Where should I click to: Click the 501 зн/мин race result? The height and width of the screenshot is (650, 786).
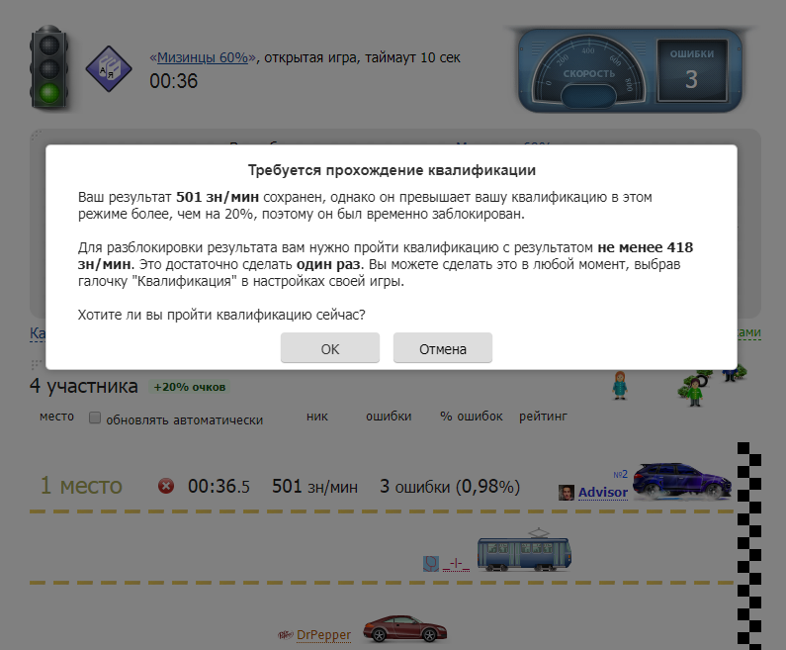pos(314,486)
